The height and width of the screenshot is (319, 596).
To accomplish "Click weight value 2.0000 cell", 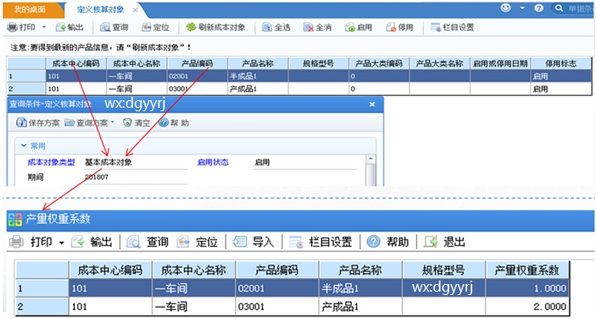I will pyautogui.click(x=527, y=306).
